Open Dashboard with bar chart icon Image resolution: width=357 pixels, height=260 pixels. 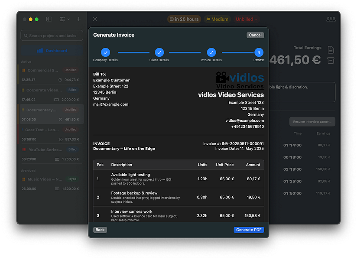52,51
